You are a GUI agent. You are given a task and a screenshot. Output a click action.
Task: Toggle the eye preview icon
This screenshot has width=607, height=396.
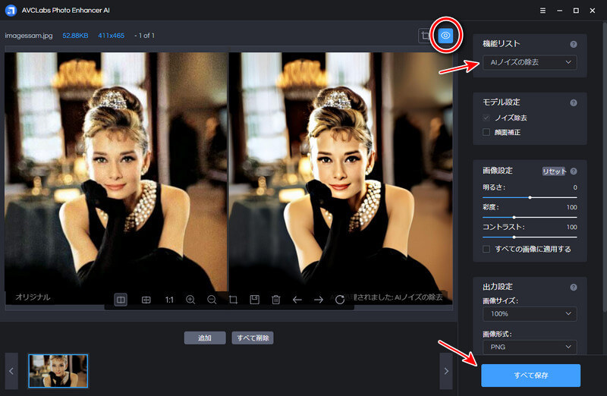pos(445,36)
